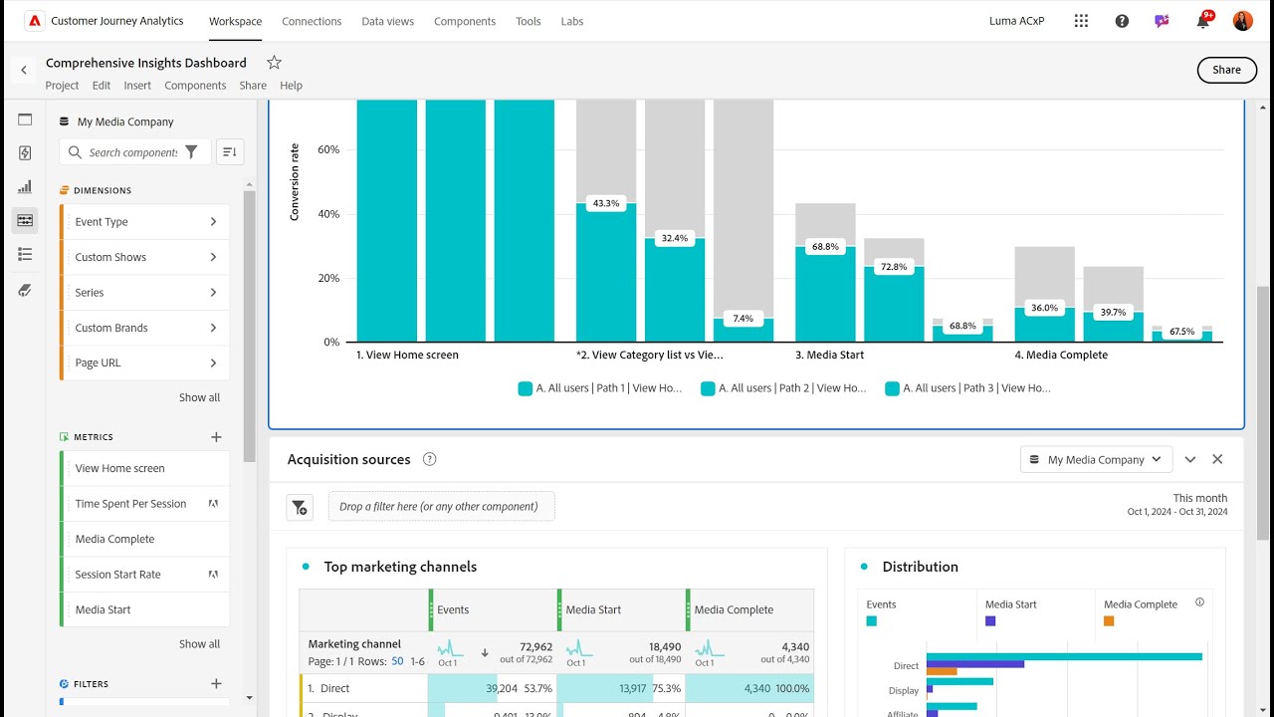Click the add filter icon beside drop zone

click(x=300, y=507)
